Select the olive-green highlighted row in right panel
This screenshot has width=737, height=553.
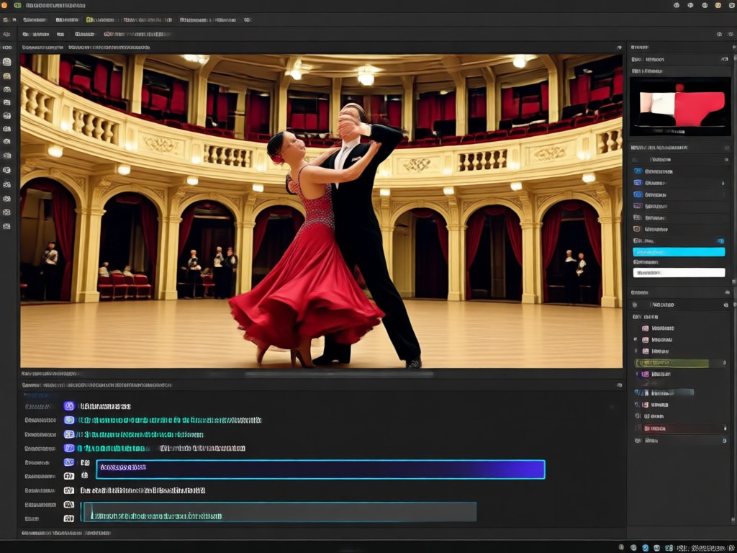click(x=672, y=363)
